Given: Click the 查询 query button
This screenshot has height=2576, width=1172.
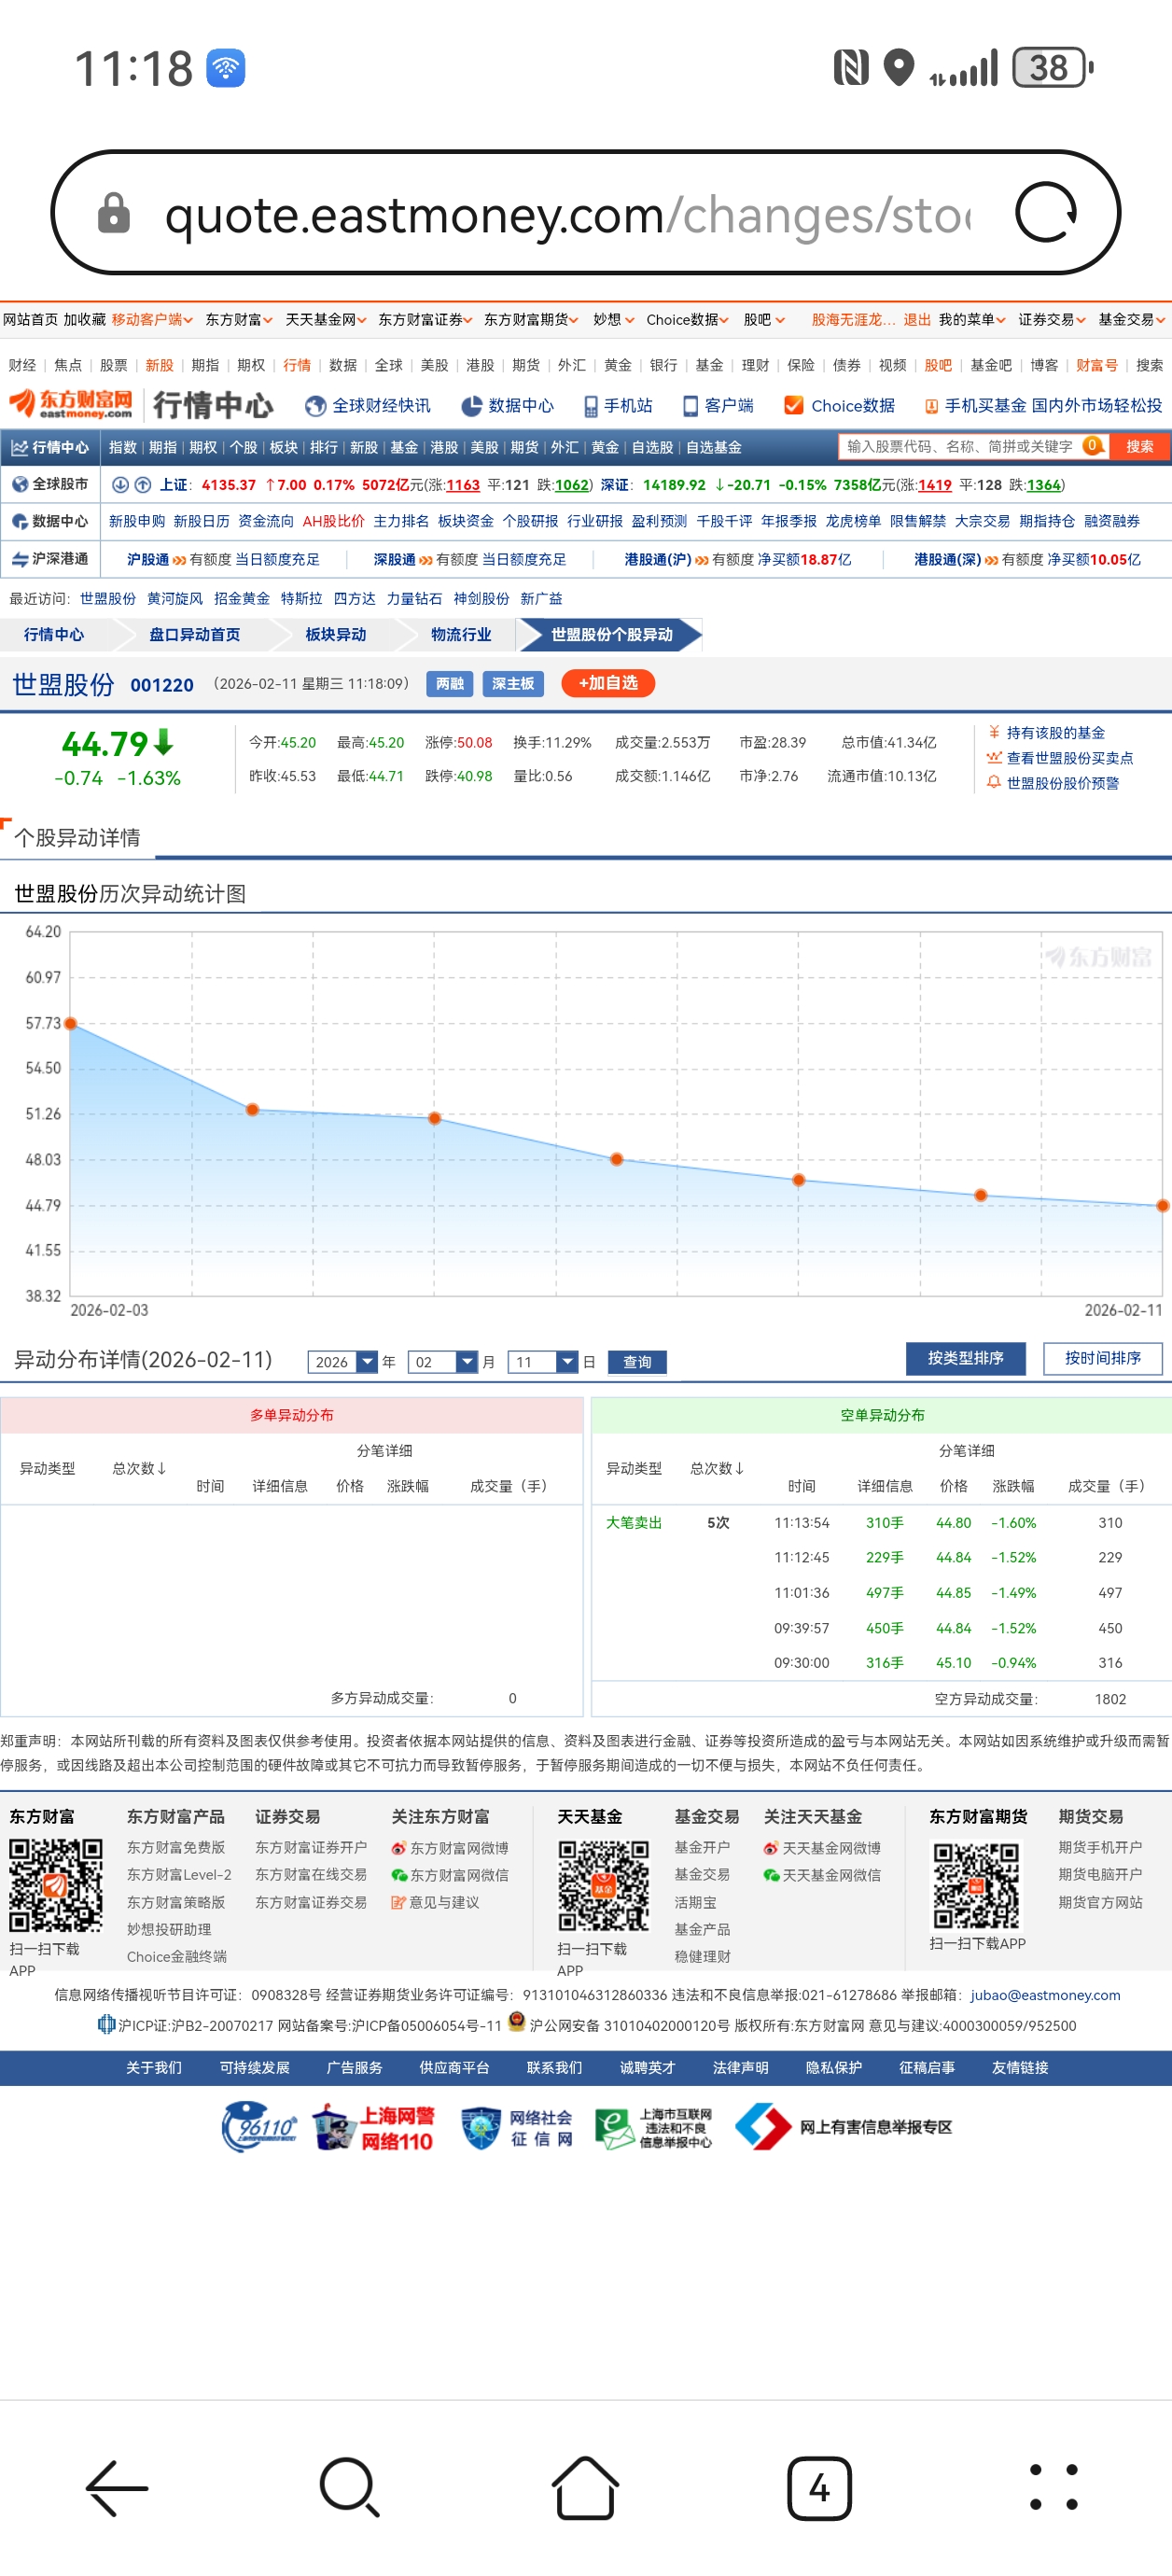Looking at the screenshot, I should 637,1362.
